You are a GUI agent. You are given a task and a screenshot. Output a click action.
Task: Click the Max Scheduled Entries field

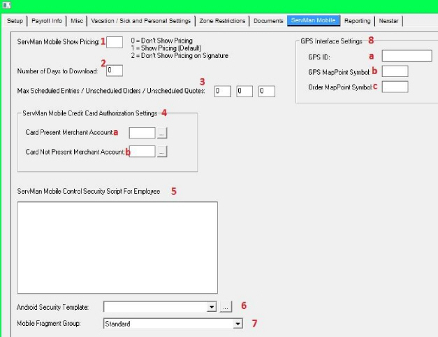(x=223, y=91)
